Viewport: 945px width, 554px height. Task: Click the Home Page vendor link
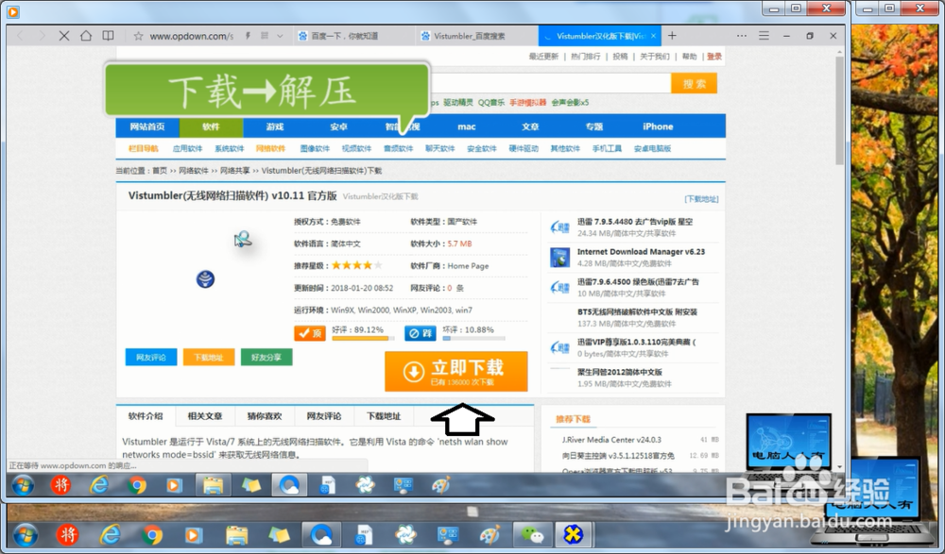(469, 266)
